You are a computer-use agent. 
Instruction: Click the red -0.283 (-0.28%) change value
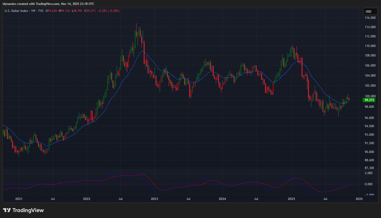click(108, 11)
